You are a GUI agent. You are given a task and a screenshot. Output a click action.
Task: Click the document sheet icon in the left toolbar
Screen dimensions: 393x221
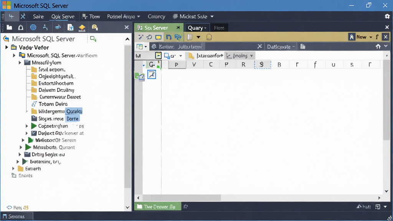point(71,27)
